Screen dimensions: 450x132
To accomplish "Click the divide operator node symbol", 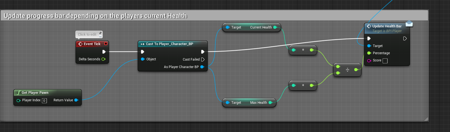I will [347, 70].
